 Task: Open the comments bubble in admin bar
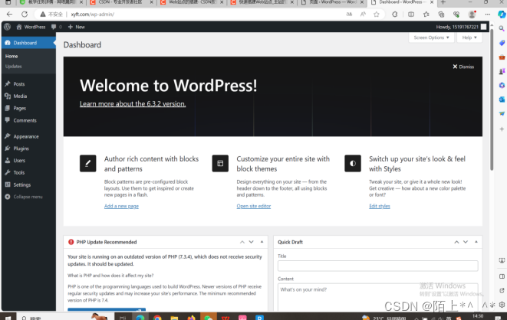click(56, 27)
